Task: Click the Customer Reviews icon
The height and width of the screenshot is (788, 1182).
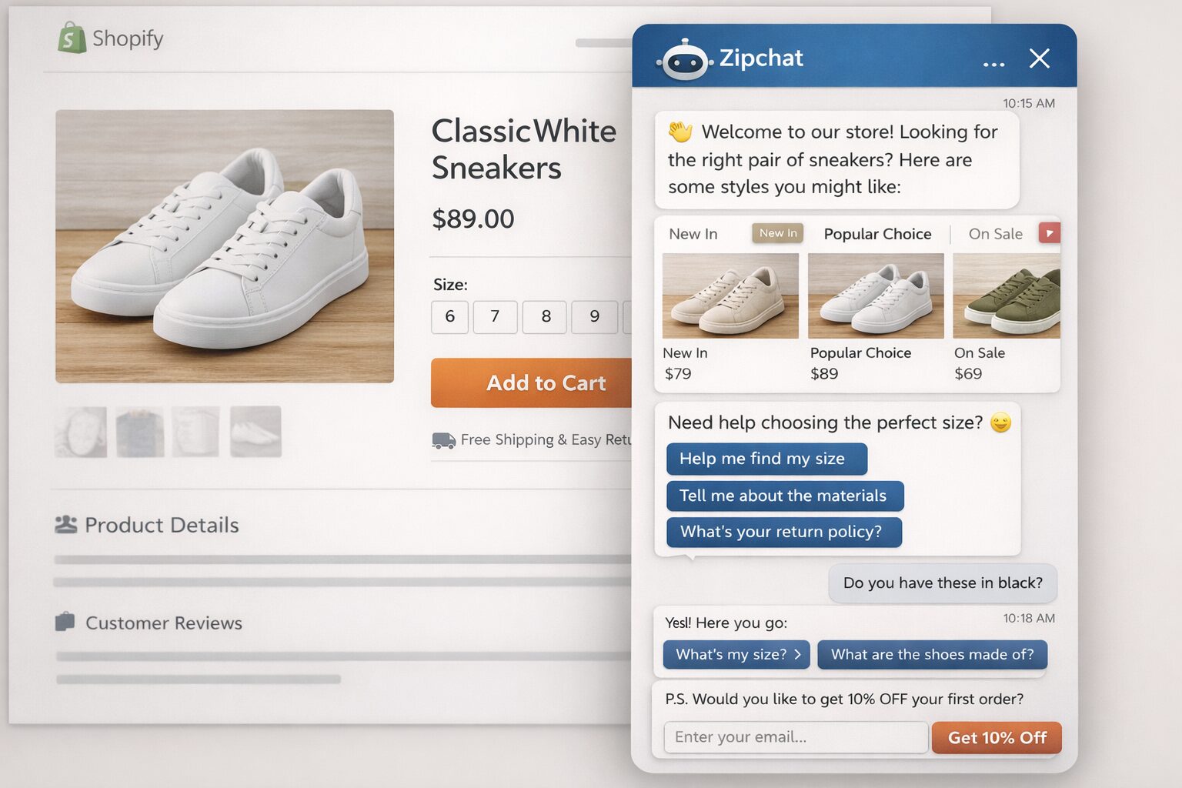Action: 65,622
